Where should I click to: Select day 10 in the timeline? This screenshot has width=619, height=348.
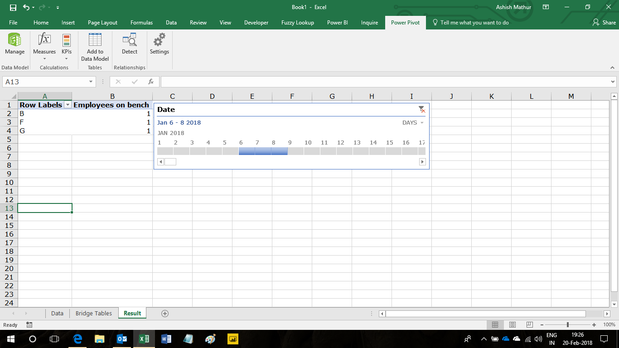click(312, 151)
